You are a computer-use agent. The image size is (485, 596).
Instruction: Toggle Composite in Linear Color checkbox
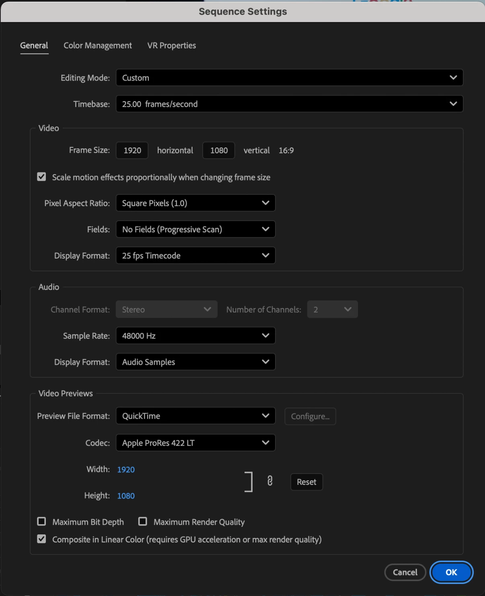41,539
